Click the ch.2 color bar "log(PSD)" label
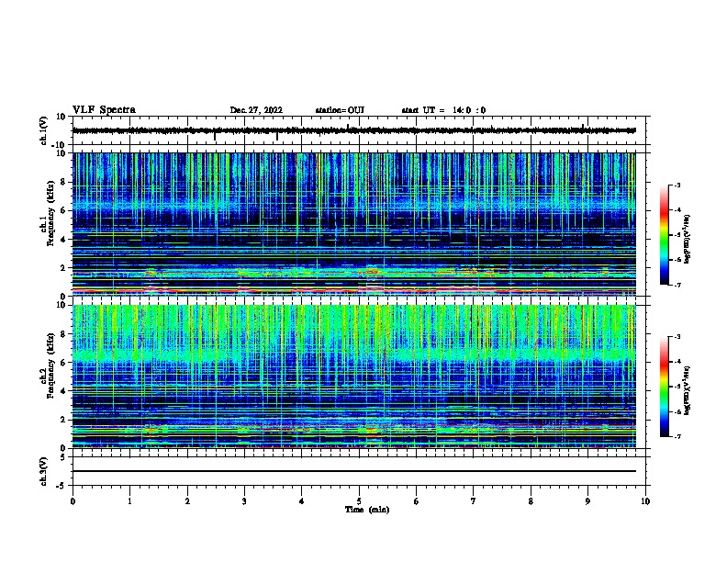Screen dimensions: 727x562 pos(688,391)
